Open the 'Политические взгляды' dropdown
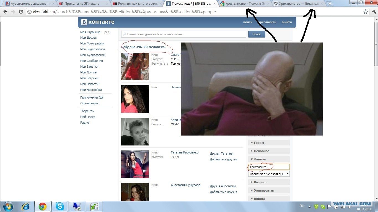Viewport: 378px width, 212px height. tap(269, 174)
